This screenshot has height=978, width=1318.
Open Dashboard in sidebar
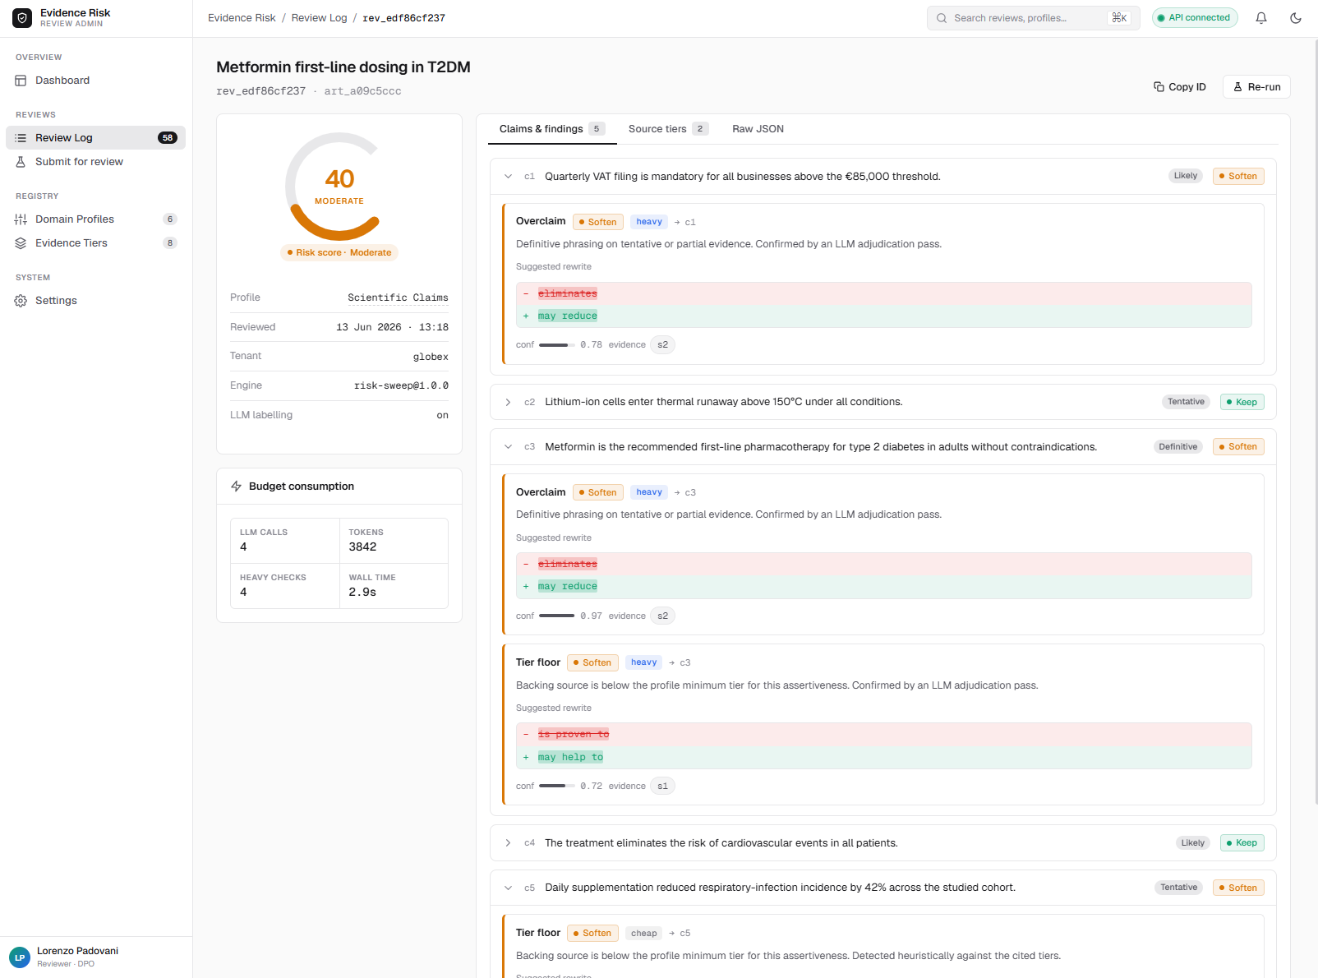95,81
